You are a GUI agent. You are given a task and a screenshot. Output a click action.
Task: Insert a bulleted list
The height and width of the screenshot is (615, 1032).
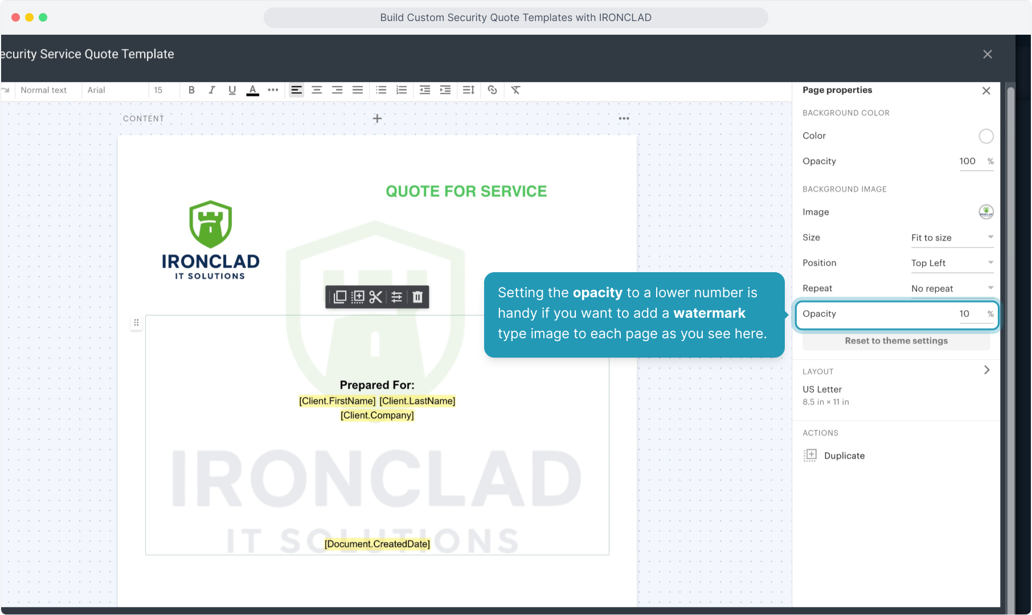[381, 90]
